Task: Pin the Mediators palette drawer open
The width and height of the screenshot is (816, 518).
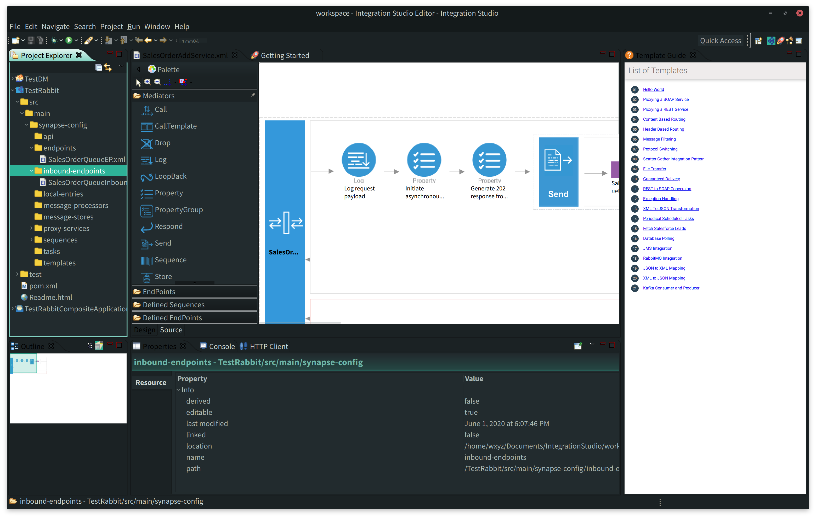Action: [253, 95]
